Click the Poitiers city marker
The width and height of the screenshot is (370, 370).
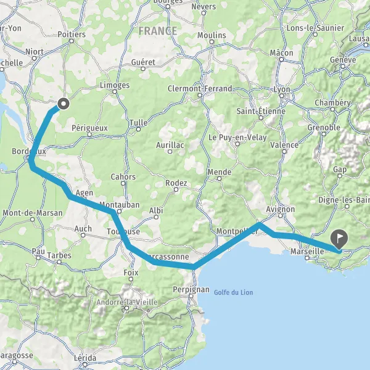click(x=72, y=41)
